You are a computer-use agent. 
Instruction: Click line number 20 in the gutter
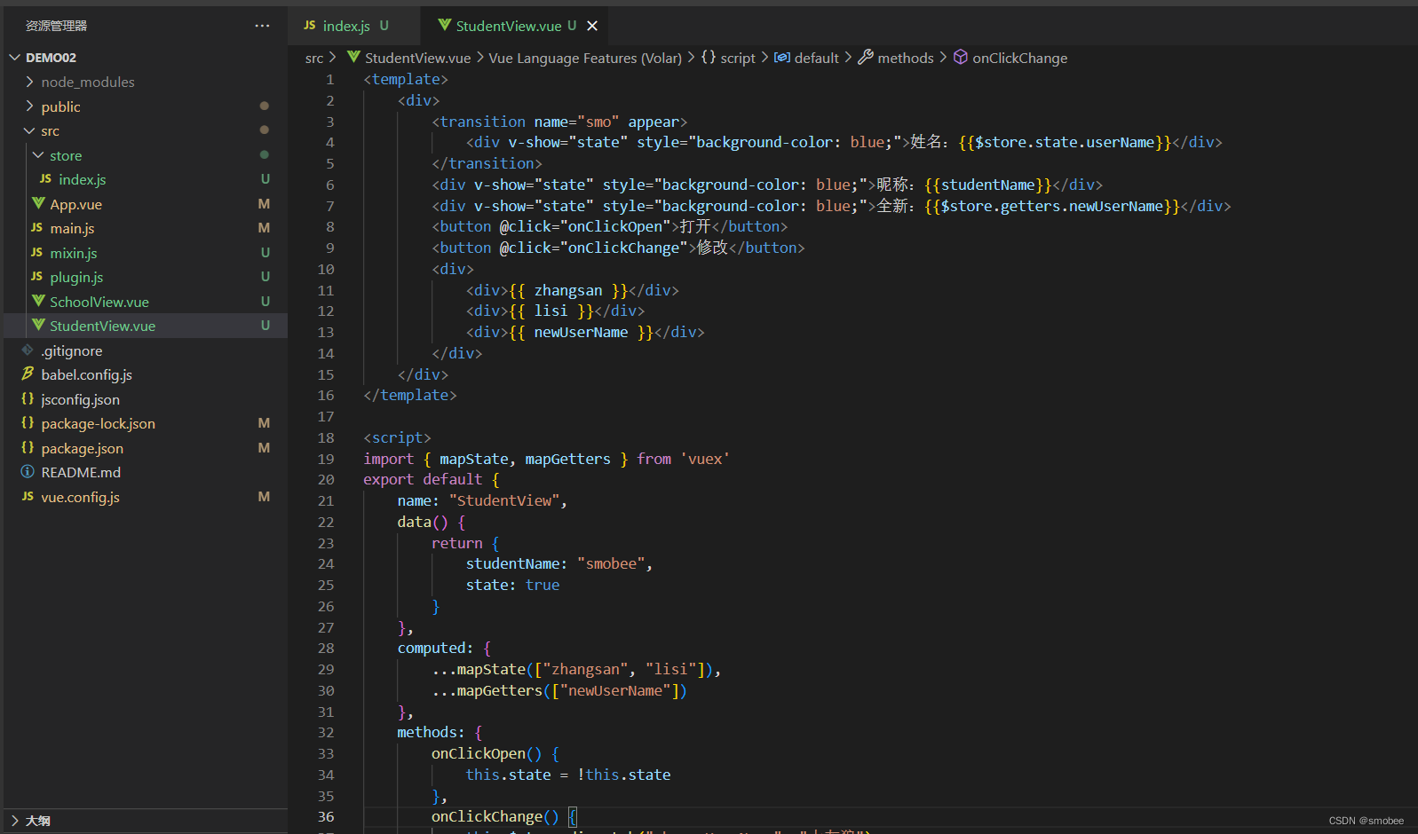pyautogui.click(x=326, y=480)
